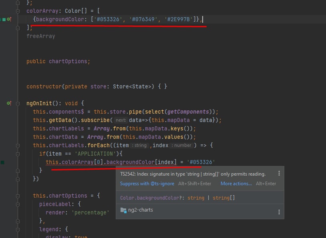Viewport: 326px width, 238px height.
Task: Click the 'freeArray' text
Action: coord(41,36)
